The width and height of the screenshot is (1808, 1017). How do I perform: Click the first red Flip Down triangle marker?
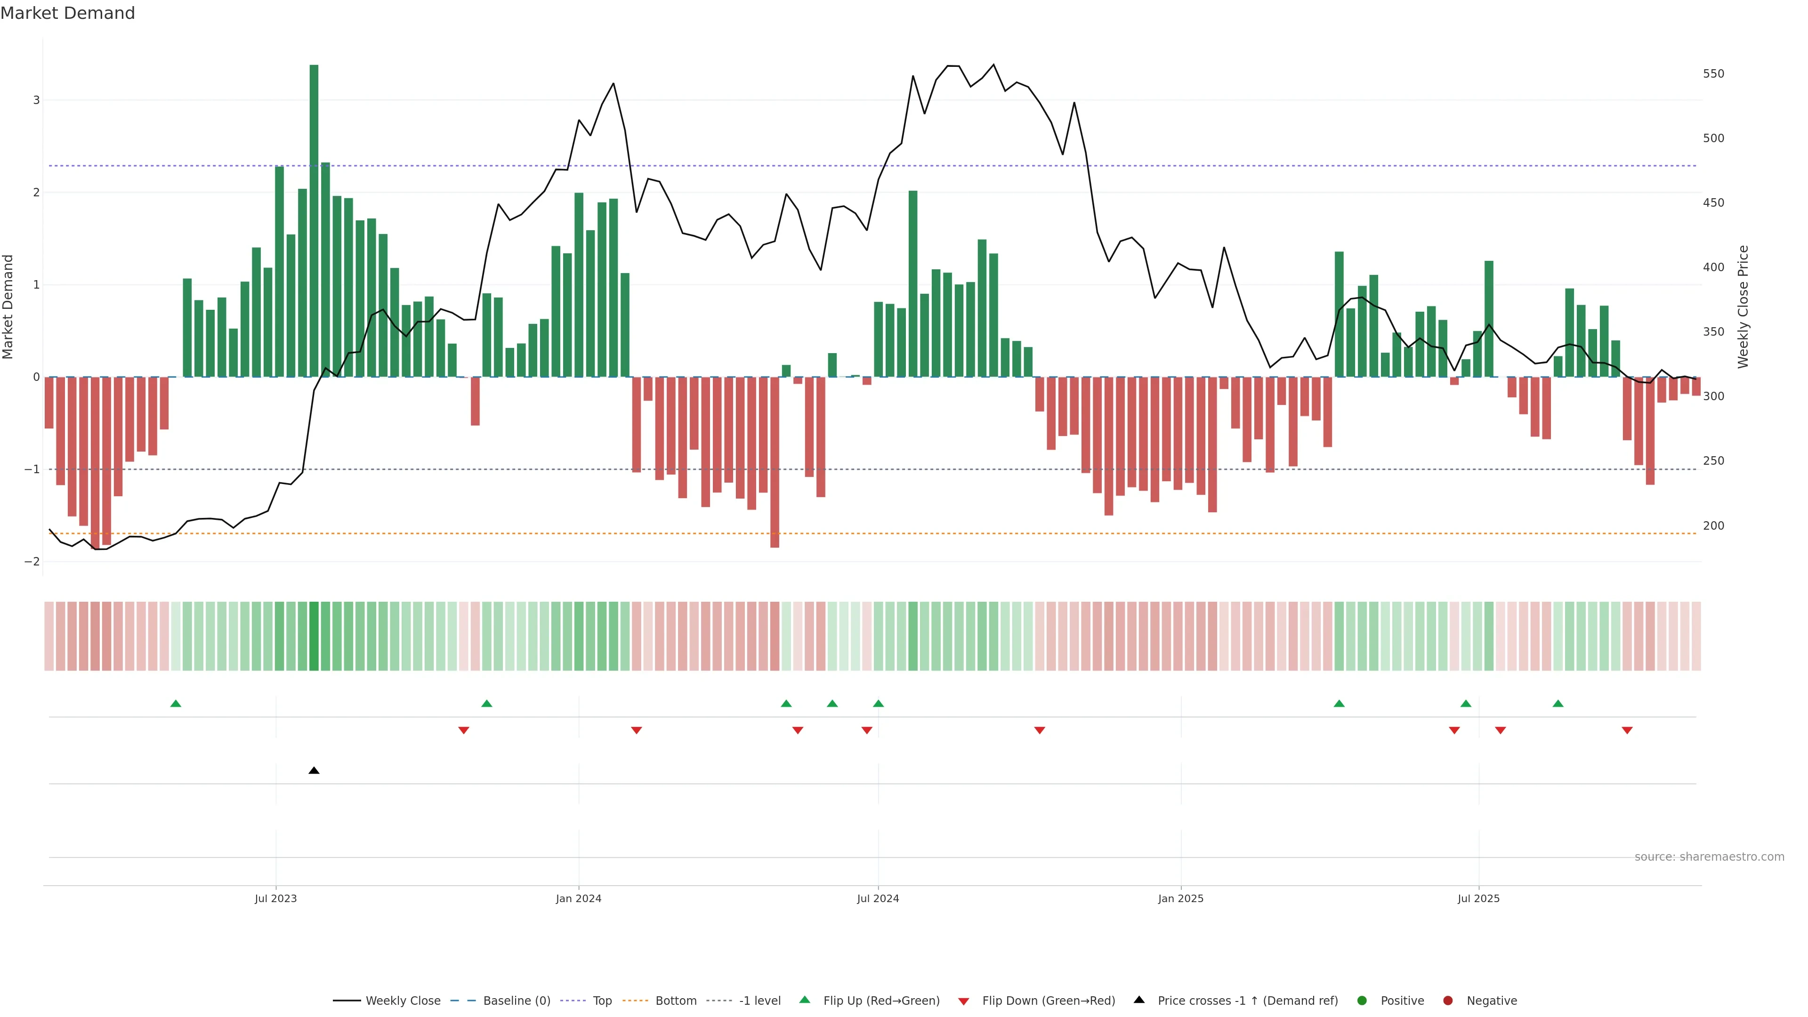(x=463, y=731)
